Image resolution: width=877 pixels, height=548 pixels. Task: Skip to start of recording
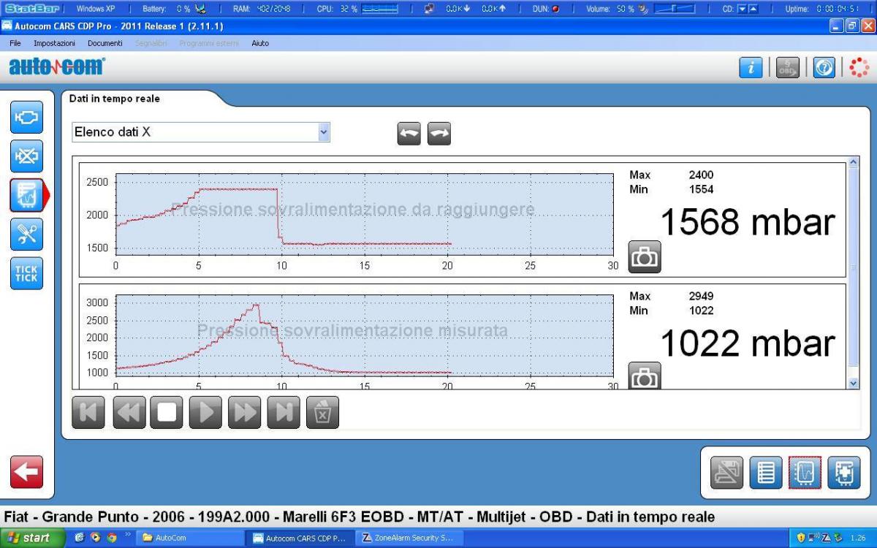tap(88, 412)
